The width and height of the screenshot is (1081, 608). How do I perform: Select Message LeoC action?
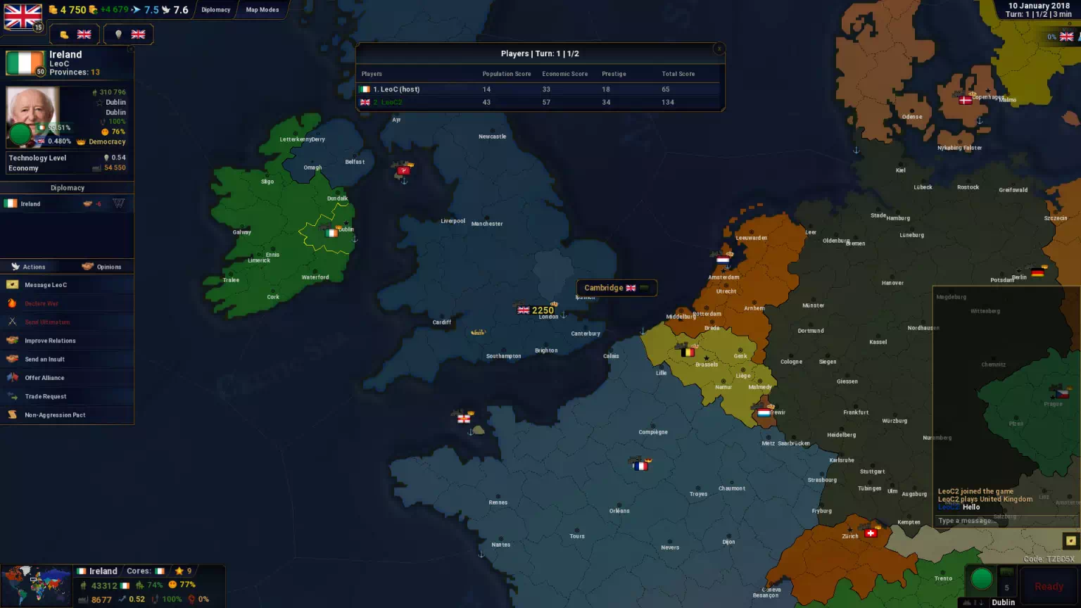pyautogui.click(x=68, y=285)
